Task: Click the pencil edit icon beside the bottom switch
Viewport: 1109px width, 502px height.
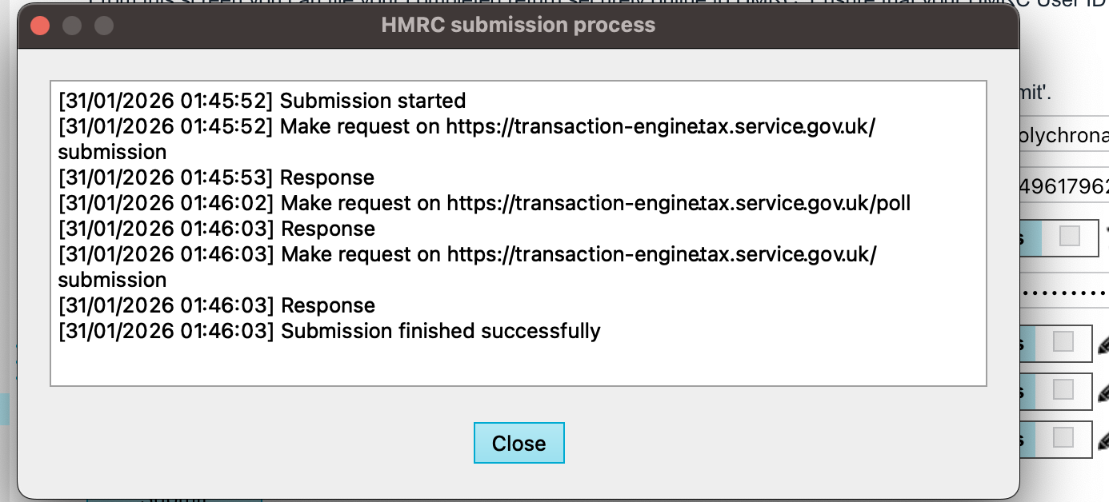Action: [x=1103, y=440]
